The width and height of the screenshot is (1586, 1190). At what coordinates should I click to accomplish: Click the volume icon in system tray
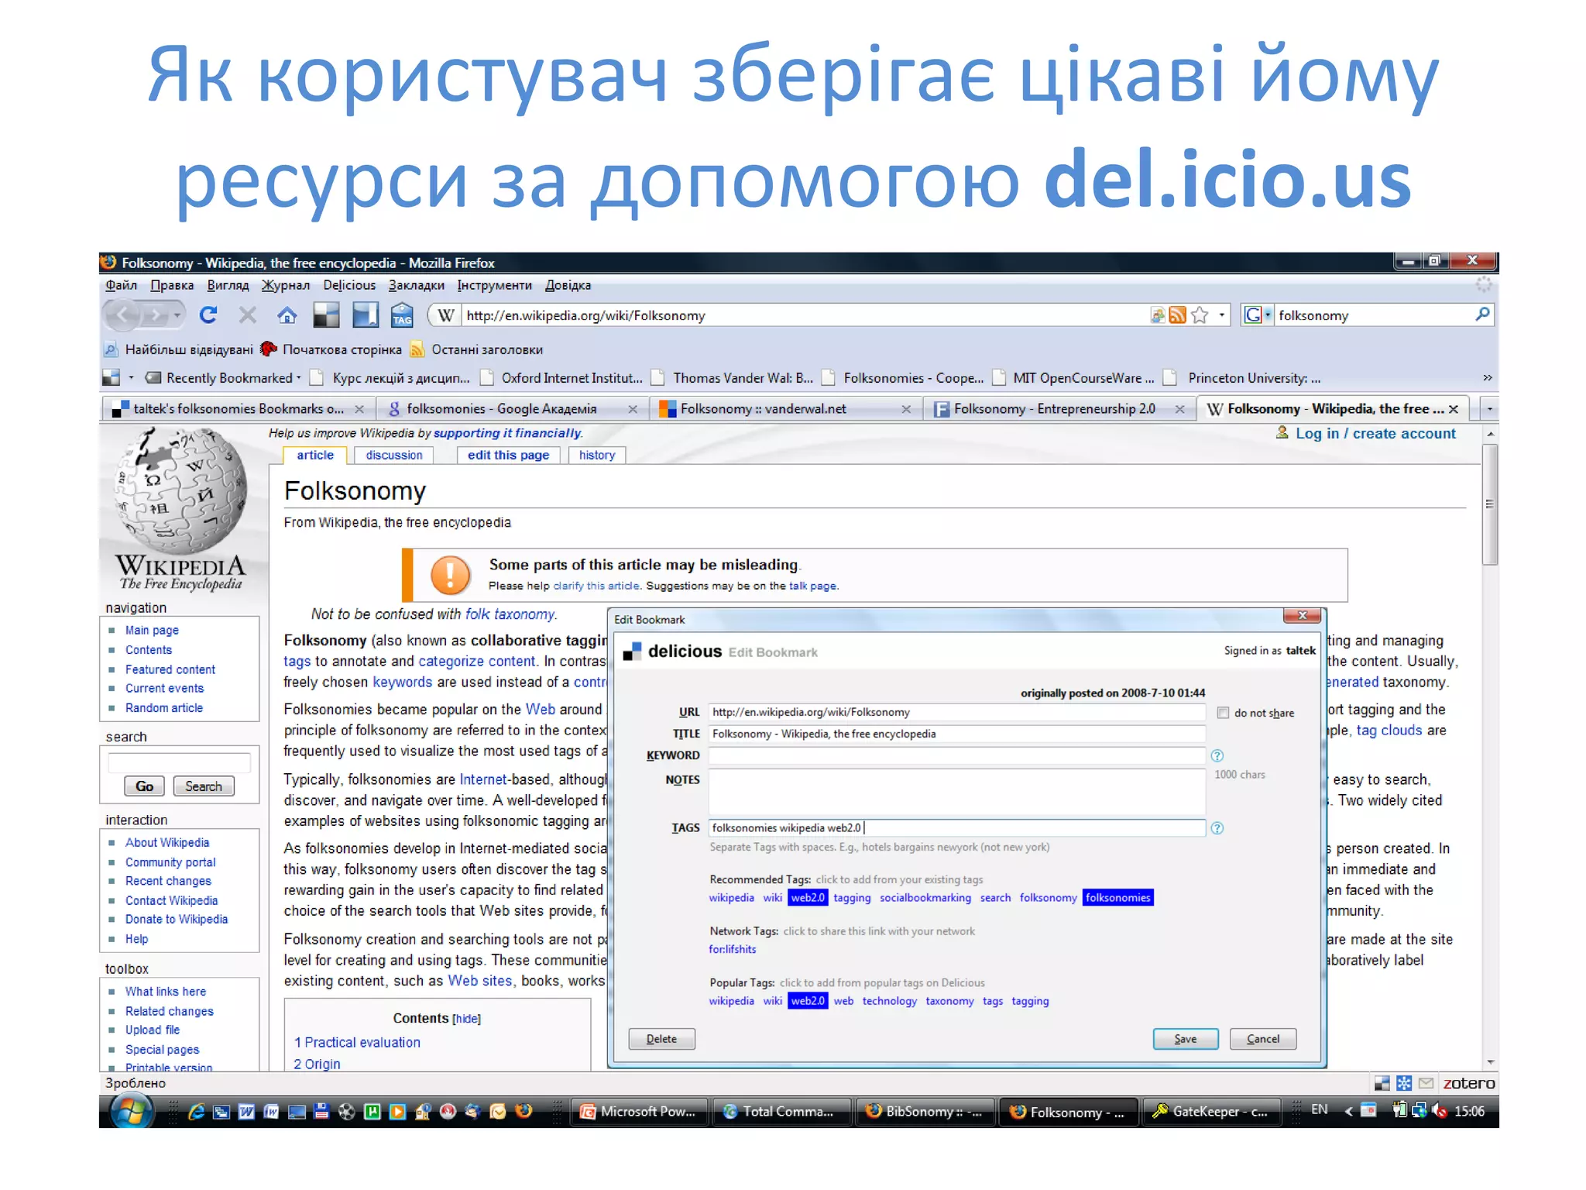[1439, 1111]
